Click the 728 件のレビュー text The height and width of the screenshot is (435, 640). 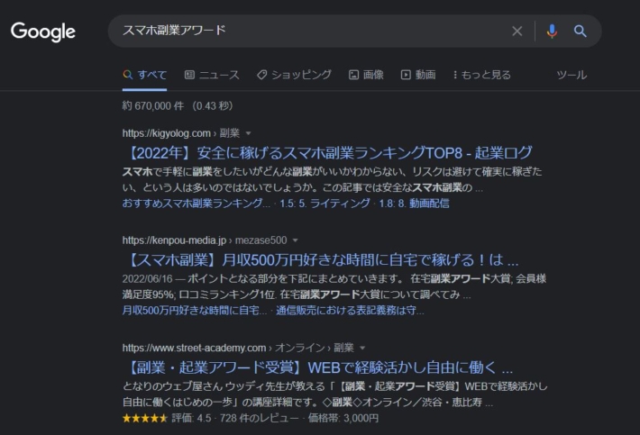tap(260, 418)
